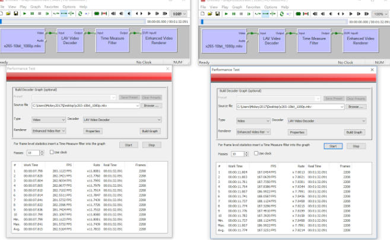Select x265-10bit_1080p.mkv source filter in left graph
390x240 pixels.
point(23,40)
